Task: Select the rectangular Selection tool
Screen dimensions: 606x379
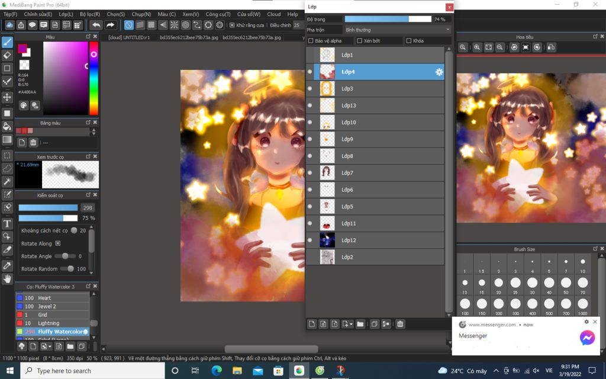Action: point(7,156)
